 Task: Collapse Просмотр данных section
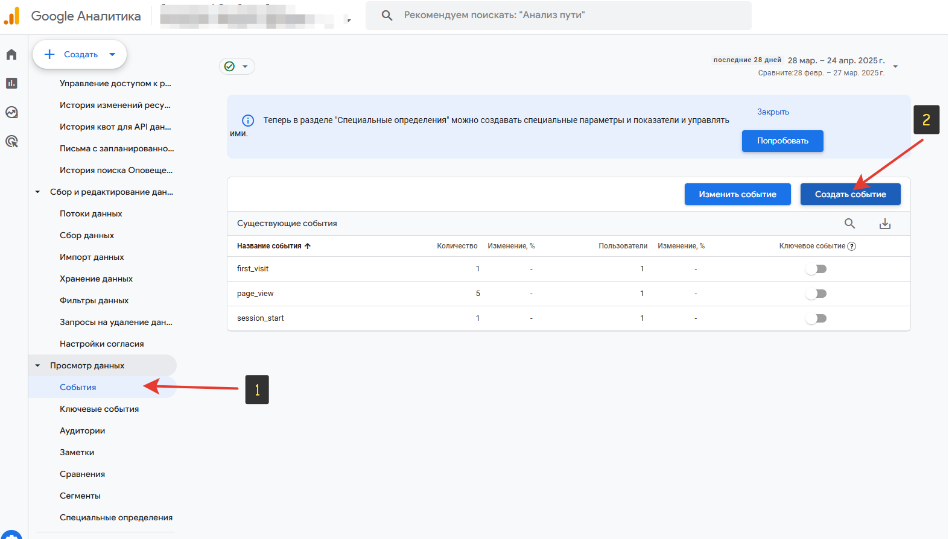(x=37, y=365)
